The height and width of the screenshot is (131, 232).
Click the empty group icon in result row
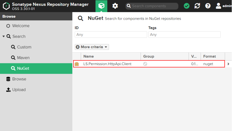145,64
